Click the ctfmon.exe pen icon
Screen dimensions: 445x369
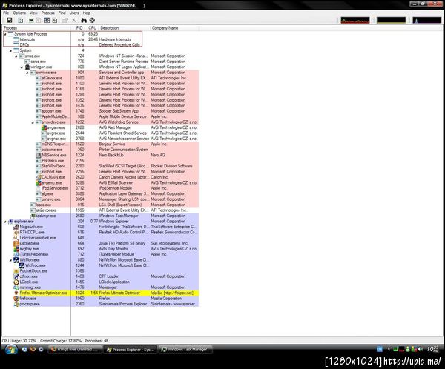click(16, 276)
